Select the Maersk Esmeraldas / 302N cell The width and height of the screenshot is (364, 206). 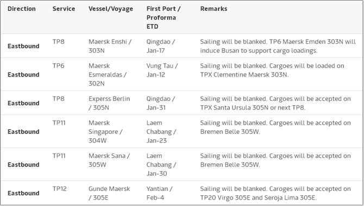point(108,75)
